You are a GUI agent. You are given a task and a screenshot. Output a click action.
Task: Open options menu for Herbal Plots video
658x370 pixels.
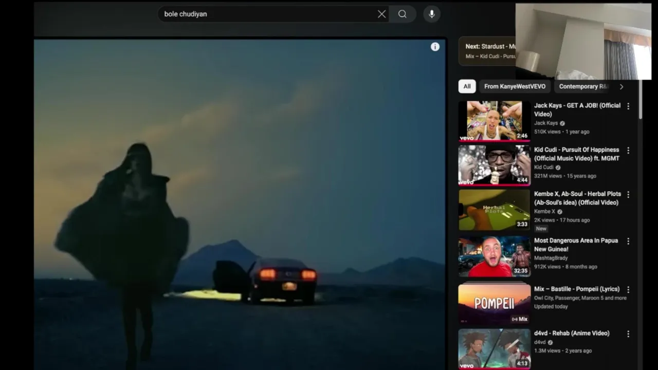coord(628,195)
